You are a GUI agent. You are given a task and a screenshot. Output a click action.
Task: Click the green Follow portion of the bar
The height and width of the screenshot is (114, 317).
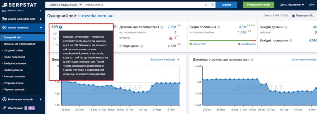tap(220, 41)
